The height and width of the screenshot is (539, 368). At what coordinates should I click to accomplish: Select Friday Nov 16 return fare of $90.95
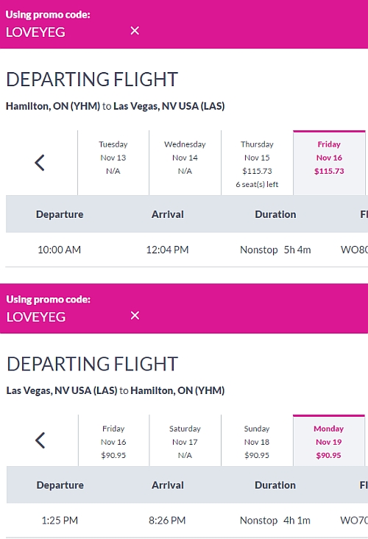click(114, 440)
